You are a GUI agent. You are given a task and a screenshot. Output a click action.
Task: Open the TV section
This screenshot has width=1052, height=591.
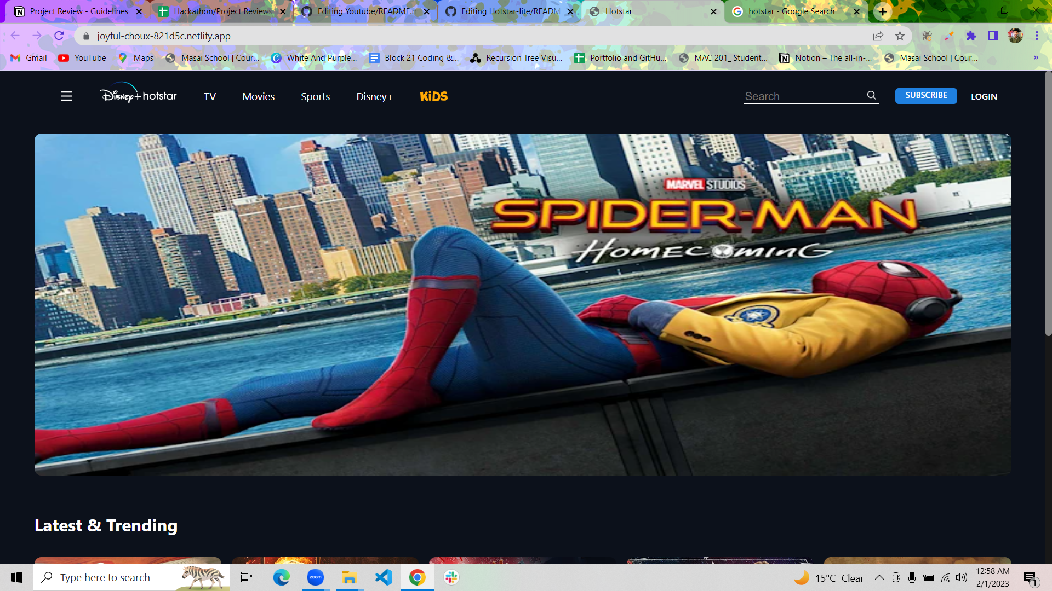coord(210,96)
